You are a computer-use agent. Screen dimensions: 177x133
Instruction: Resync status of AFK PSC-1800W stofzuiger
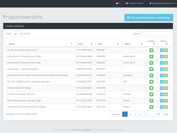[162, 82]
